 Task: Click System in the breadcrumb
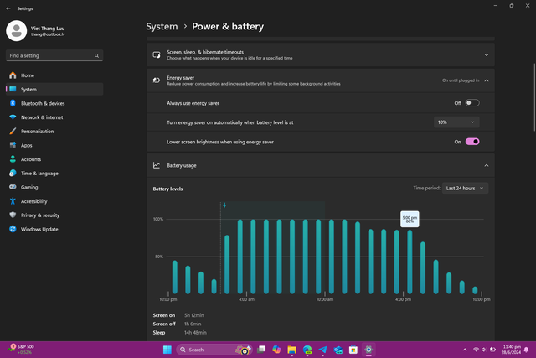point(162,27)
